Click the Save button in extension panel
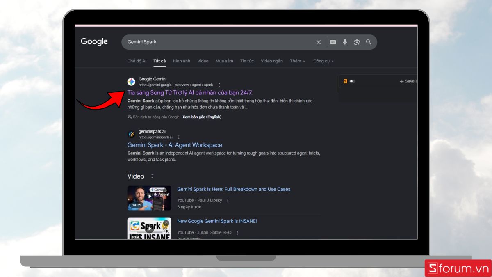492x277 pixels. (x=408, y=81)
